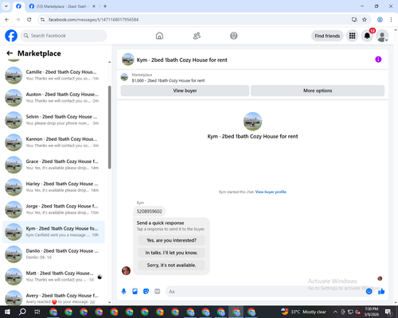This screenshot has height=318, width=398.
Task: Click the Search Facebook field
Action: point(64,36)
